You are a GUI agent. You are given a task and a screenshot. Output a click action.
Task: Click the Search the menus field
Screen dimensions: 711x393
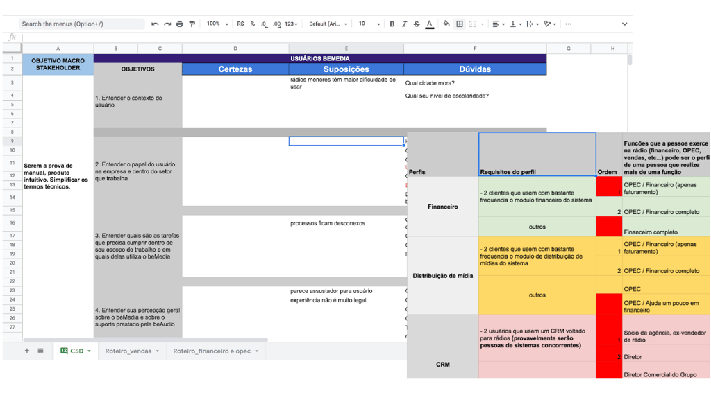coord(82,24)
